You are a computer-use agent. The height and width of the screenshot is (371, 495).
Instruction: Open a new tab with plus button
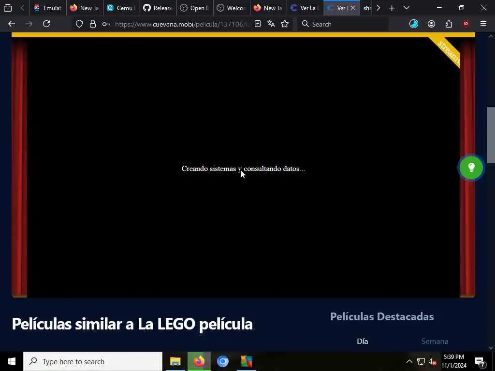[x=392, y=8]
